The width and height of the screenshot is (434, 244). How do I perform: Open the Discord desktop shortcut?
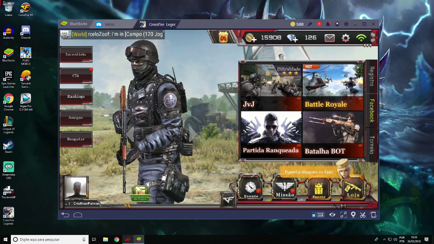[x=26, y=33]
